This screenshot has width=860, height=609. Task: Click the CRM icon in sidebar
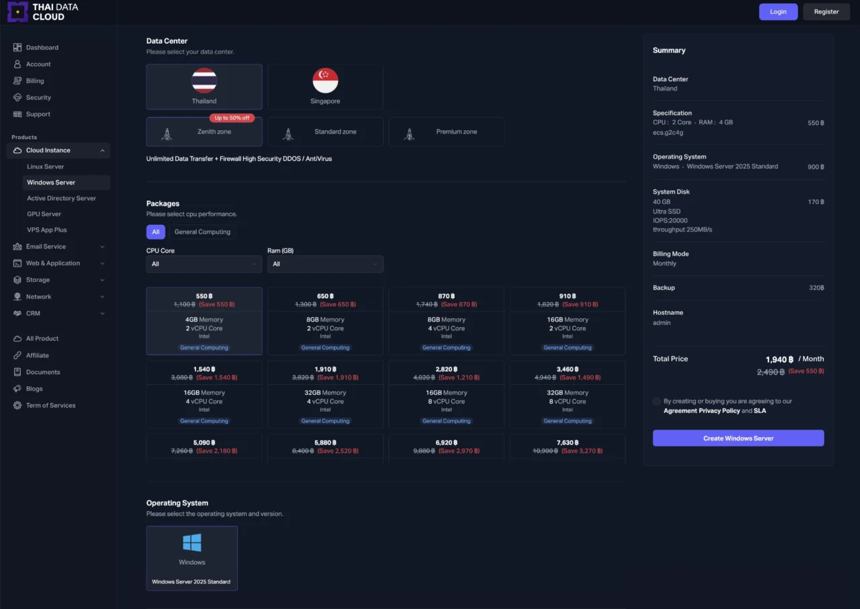[x=17, y=314]
